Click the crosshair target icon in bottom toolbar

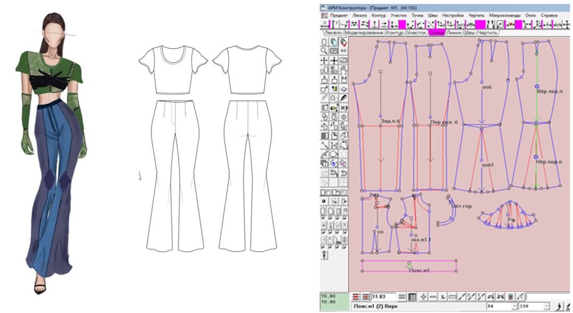tap(423, 297)
